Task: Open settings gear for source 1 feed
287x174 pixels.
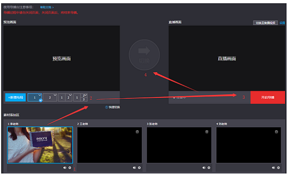Action: [x=70, y=167]
